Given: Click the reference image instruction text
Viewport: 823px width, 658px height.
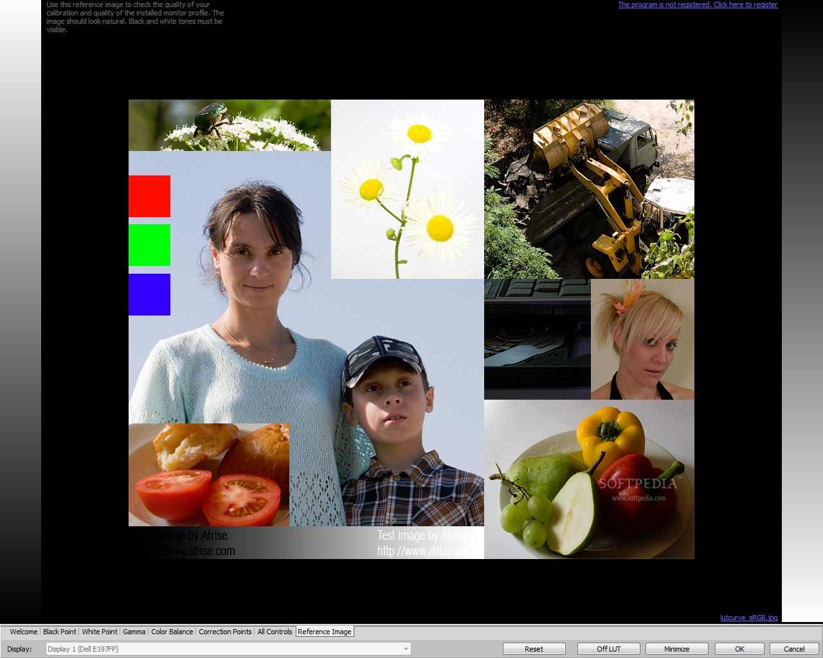Looking at the screenshot, I should pyautogui.click(x=135, y=17).
